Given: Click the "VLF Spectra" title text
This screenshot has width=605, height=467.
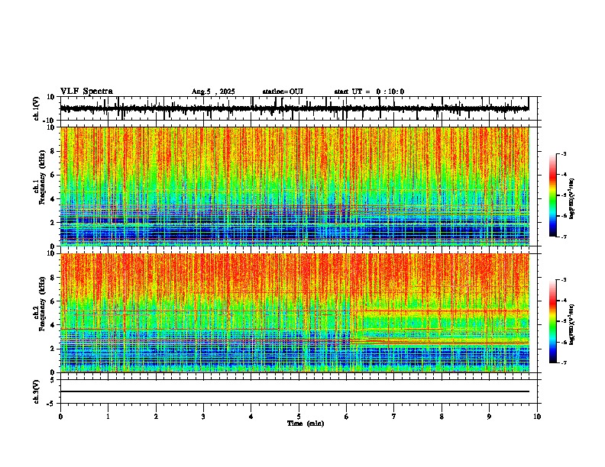Looking at the screenshot, I should coord(86,92).
